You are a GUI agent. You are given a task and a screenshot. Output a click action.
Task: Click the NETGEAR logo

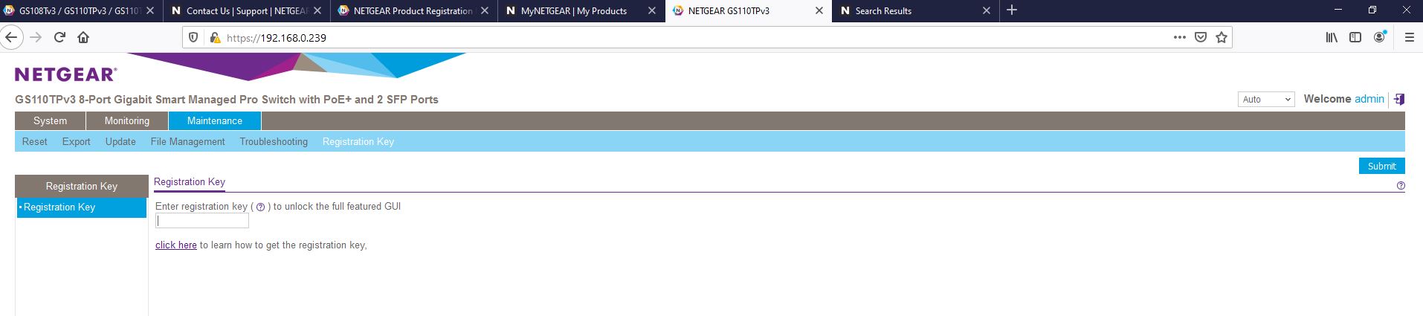(65, 74)
